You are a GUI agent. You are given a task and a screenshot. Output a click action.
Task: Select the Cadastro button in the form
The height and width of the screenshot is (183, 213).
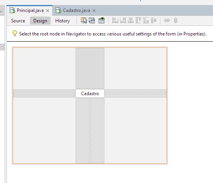point(90,94)
